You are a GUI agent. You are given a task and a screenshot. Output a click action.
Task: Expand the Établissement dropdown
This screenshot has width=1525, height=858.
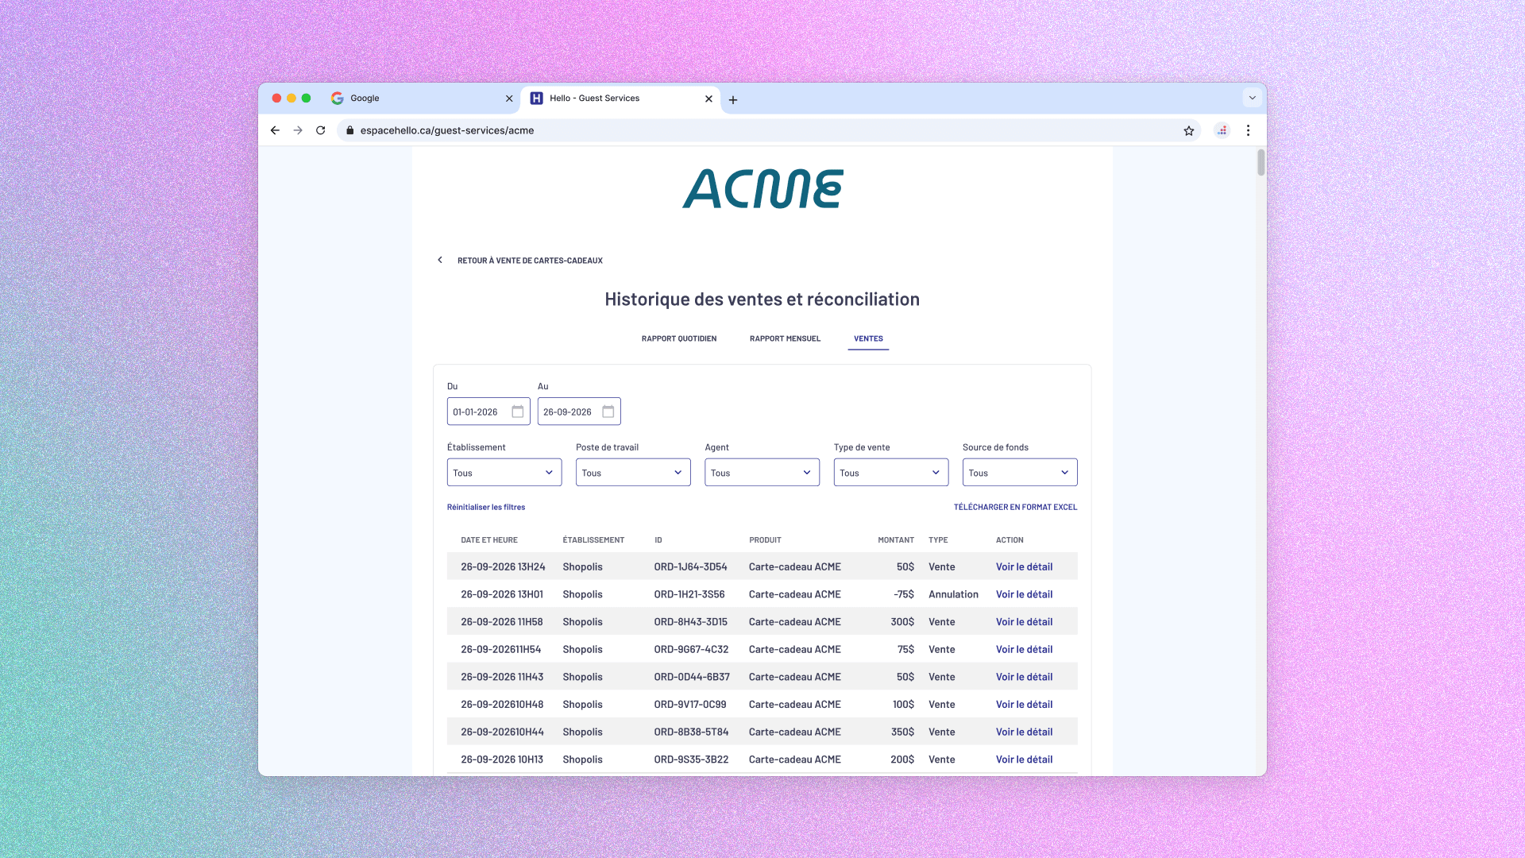click(x=504, y=473)
